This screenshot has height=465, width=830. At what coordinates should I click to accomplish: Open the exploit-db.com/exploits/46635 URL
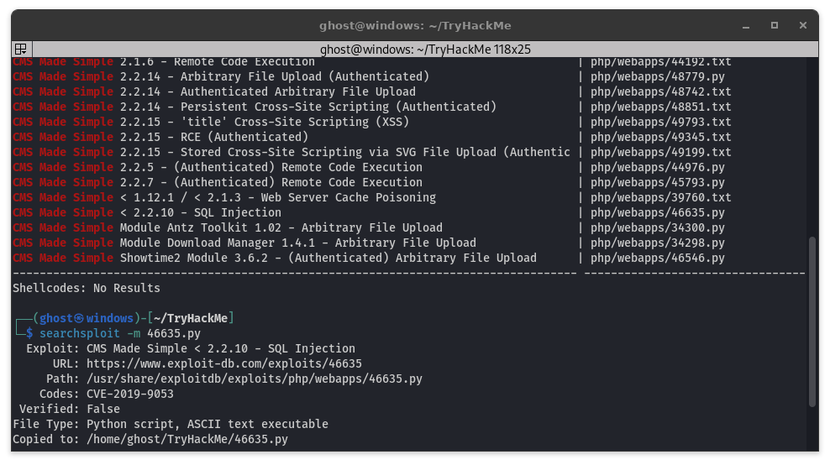click(224, 363)
